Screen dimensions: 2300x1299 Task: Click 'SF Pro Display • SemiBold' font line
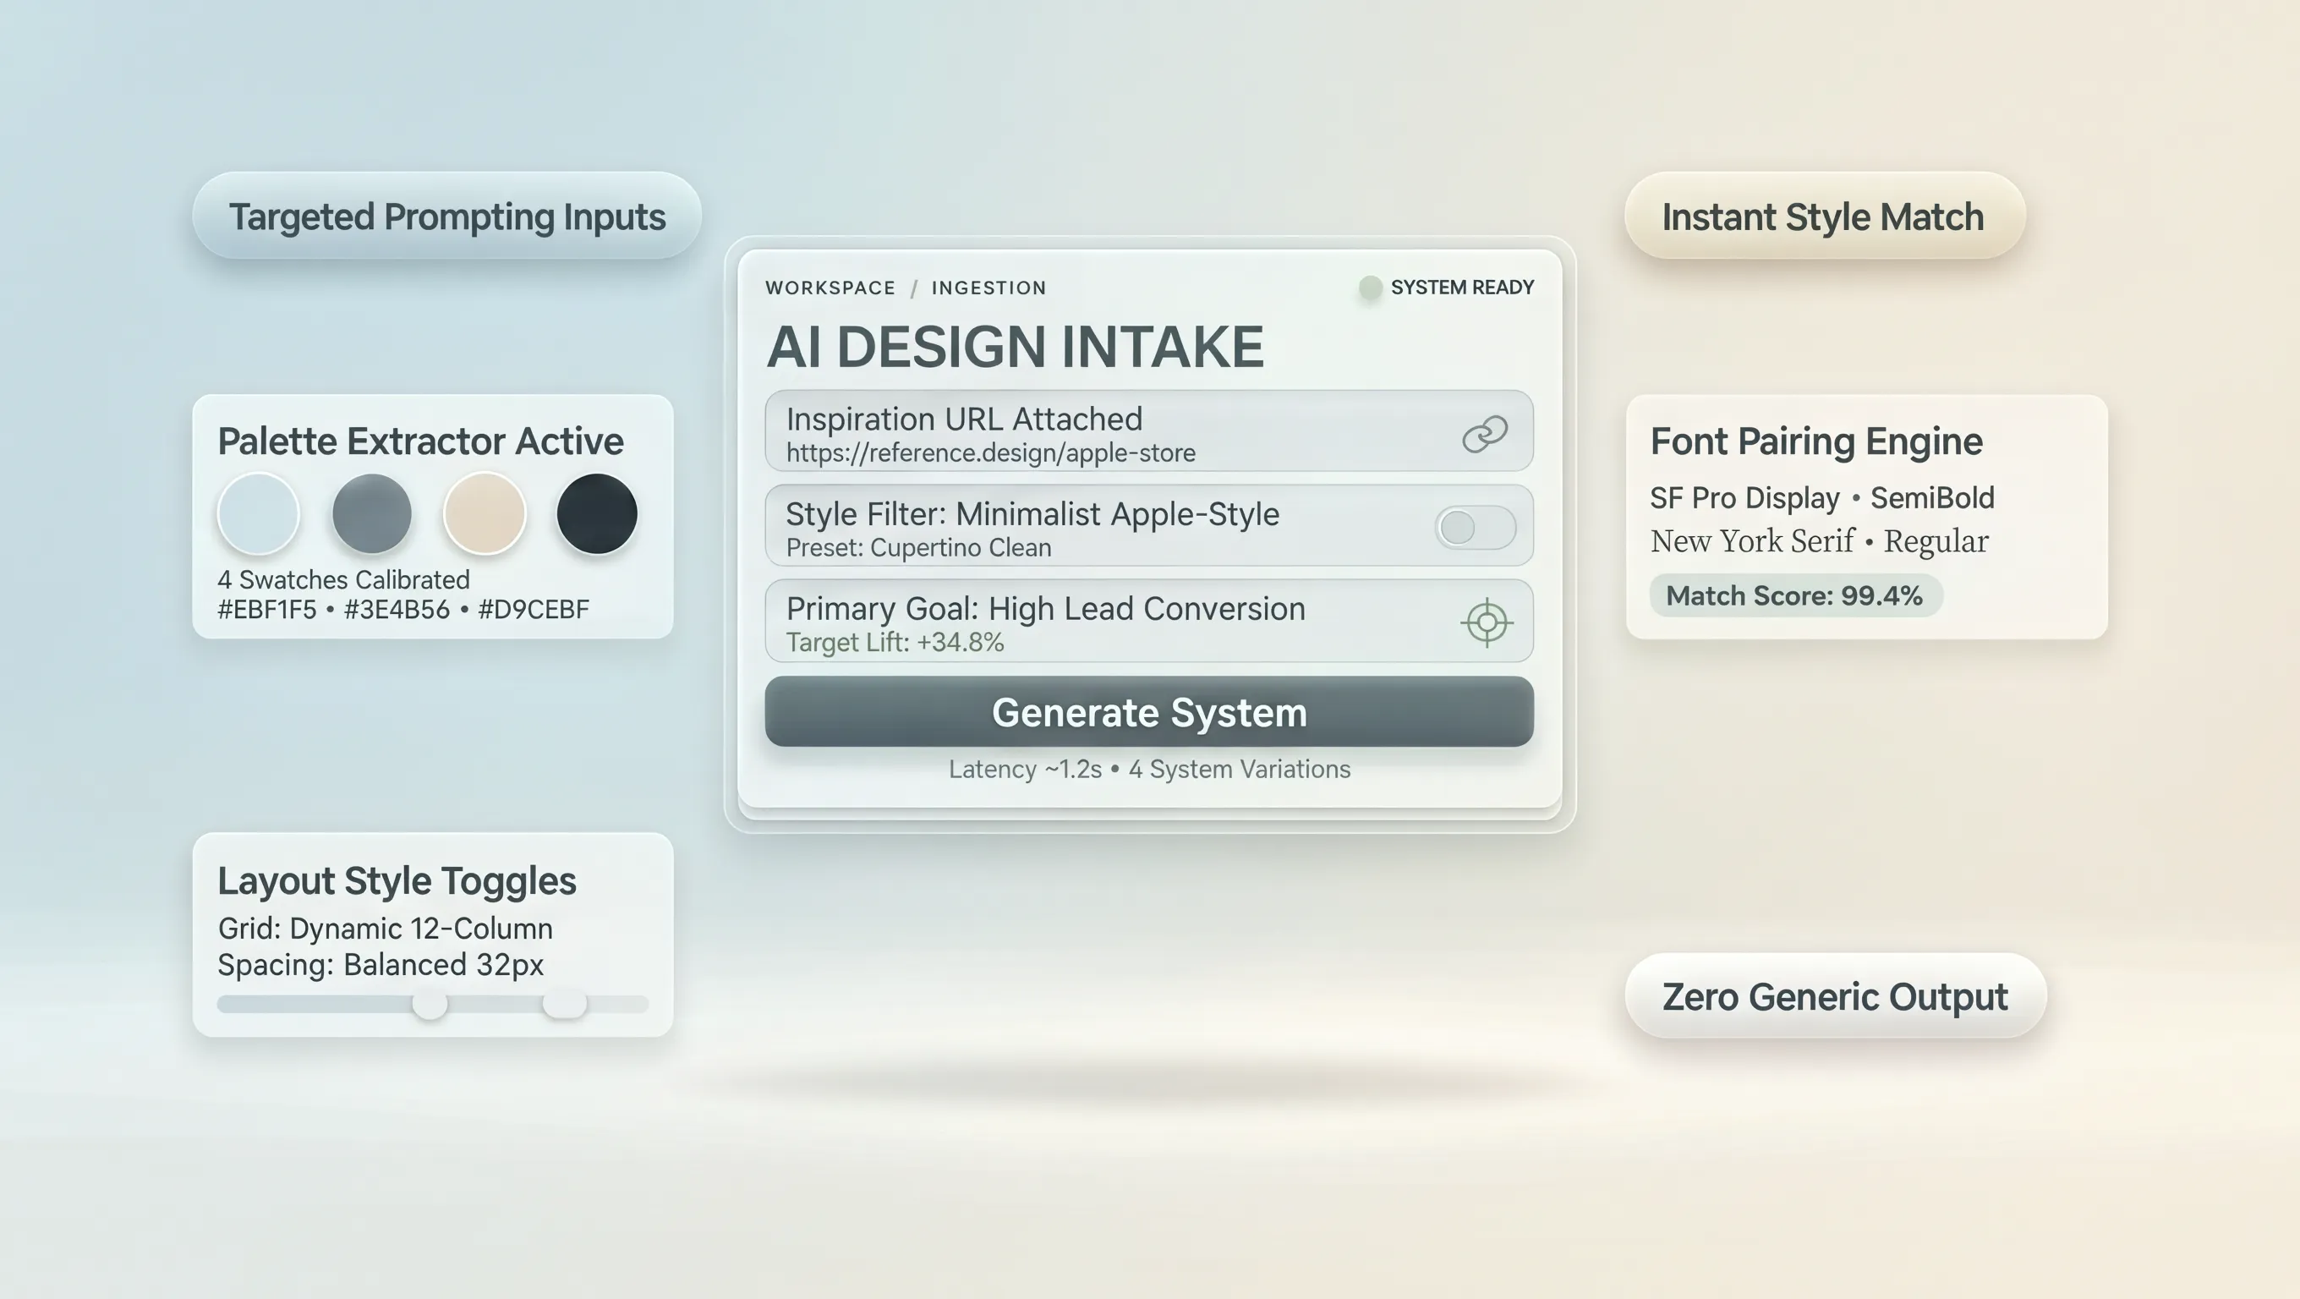point(1822,498)
